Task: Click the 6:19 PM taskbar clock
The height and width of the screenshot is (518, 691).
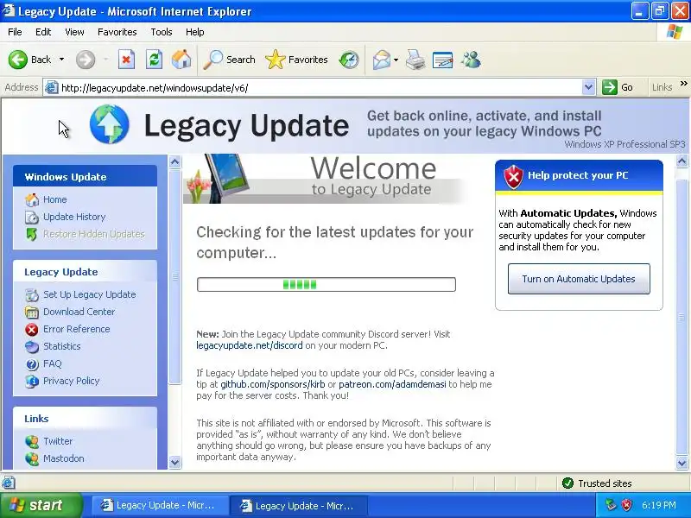Action: coord(659,505)
